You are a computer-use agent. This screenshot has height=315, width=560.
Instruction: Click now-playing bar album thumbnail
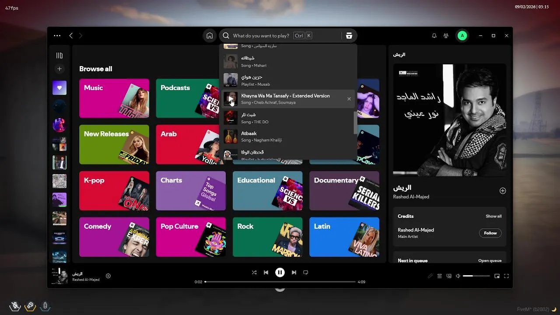pos(59,276)
